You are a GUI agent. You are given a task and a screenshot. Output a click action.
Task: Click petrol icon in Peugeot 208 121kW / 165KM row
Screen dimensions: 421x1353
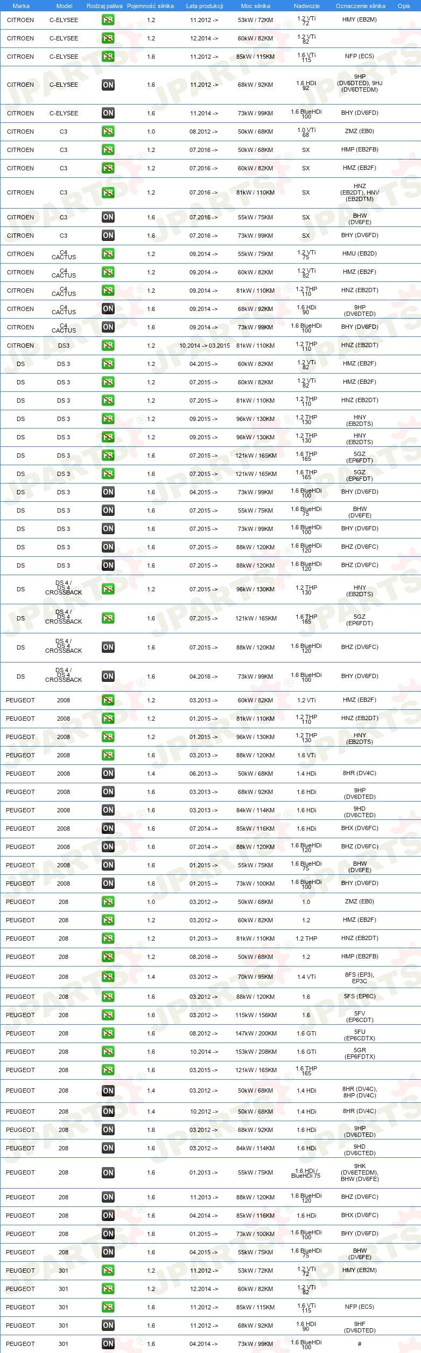tap(108, 1070)
